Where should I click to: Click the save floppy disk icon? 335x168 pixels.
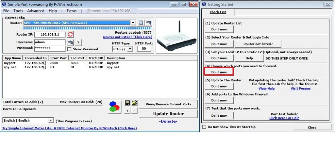tap(127, 103)
